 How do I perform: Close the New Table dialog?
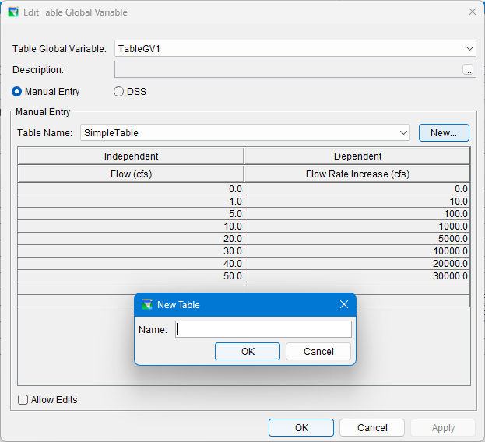click(343, 304)
